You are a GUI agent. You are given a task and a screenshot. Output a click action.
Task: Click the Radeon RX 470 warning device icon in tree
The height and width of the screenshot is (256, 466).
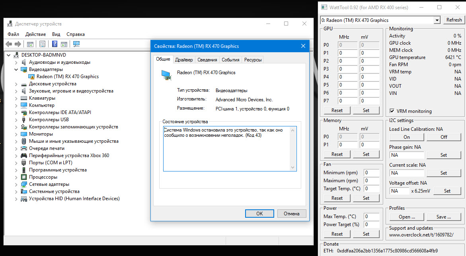(31, 77)
